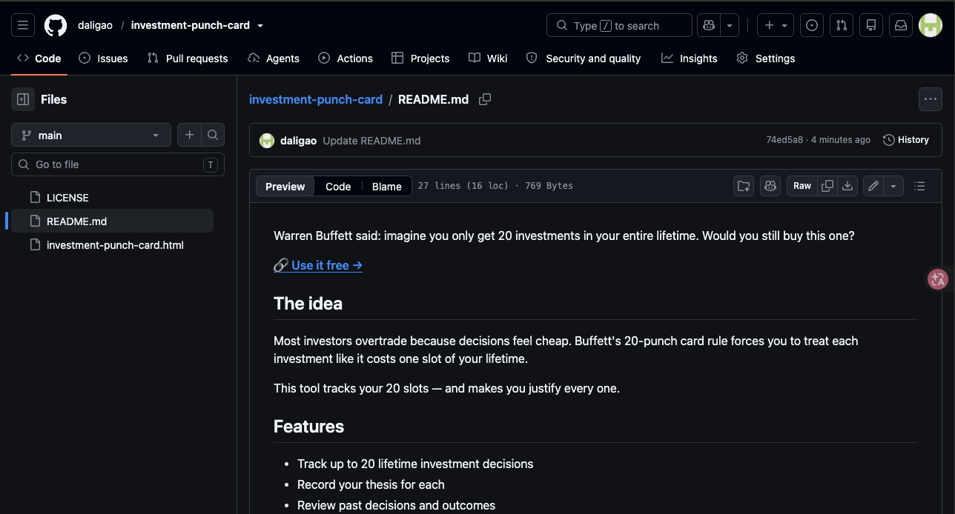Show the document outline icon
The width and height of the screenshot is (955, 514).
tap(919, 186)
